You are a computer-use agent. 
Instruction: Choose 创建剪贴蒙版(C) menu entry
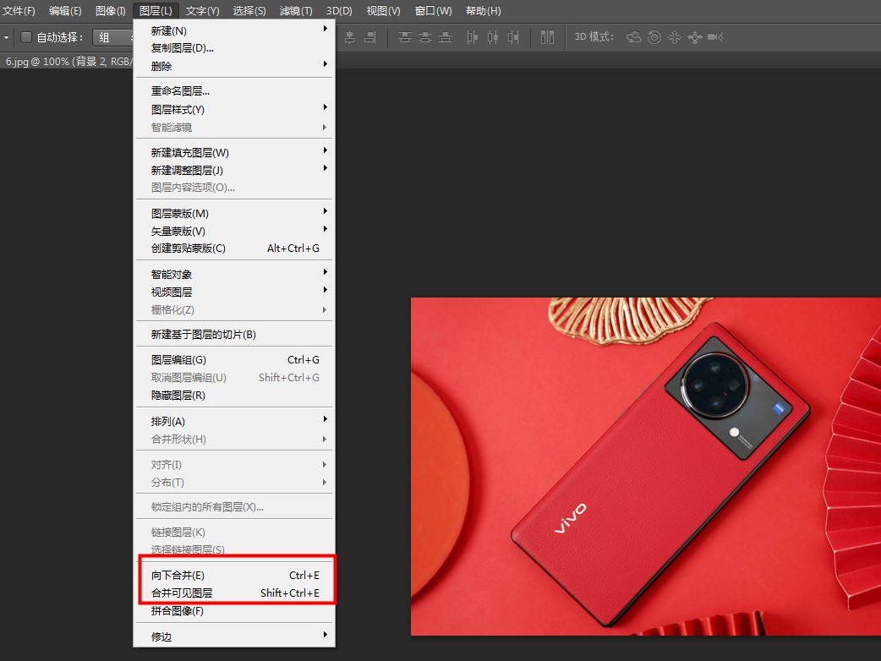[x=233, y=249]
